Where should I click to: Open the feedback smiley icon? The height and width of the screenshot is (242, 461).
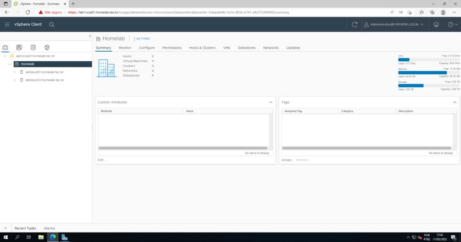pyautogui.click(x=436, y=24)
